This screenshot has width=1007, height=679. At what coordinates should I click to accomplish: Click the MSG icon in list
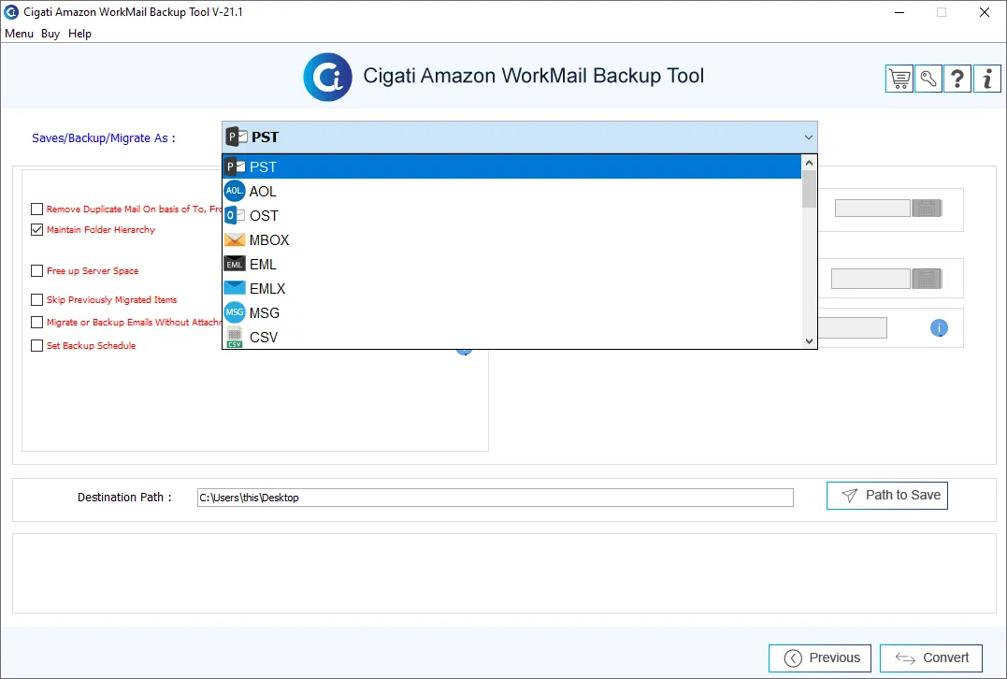pyautogui.click(x=235, y=312)
